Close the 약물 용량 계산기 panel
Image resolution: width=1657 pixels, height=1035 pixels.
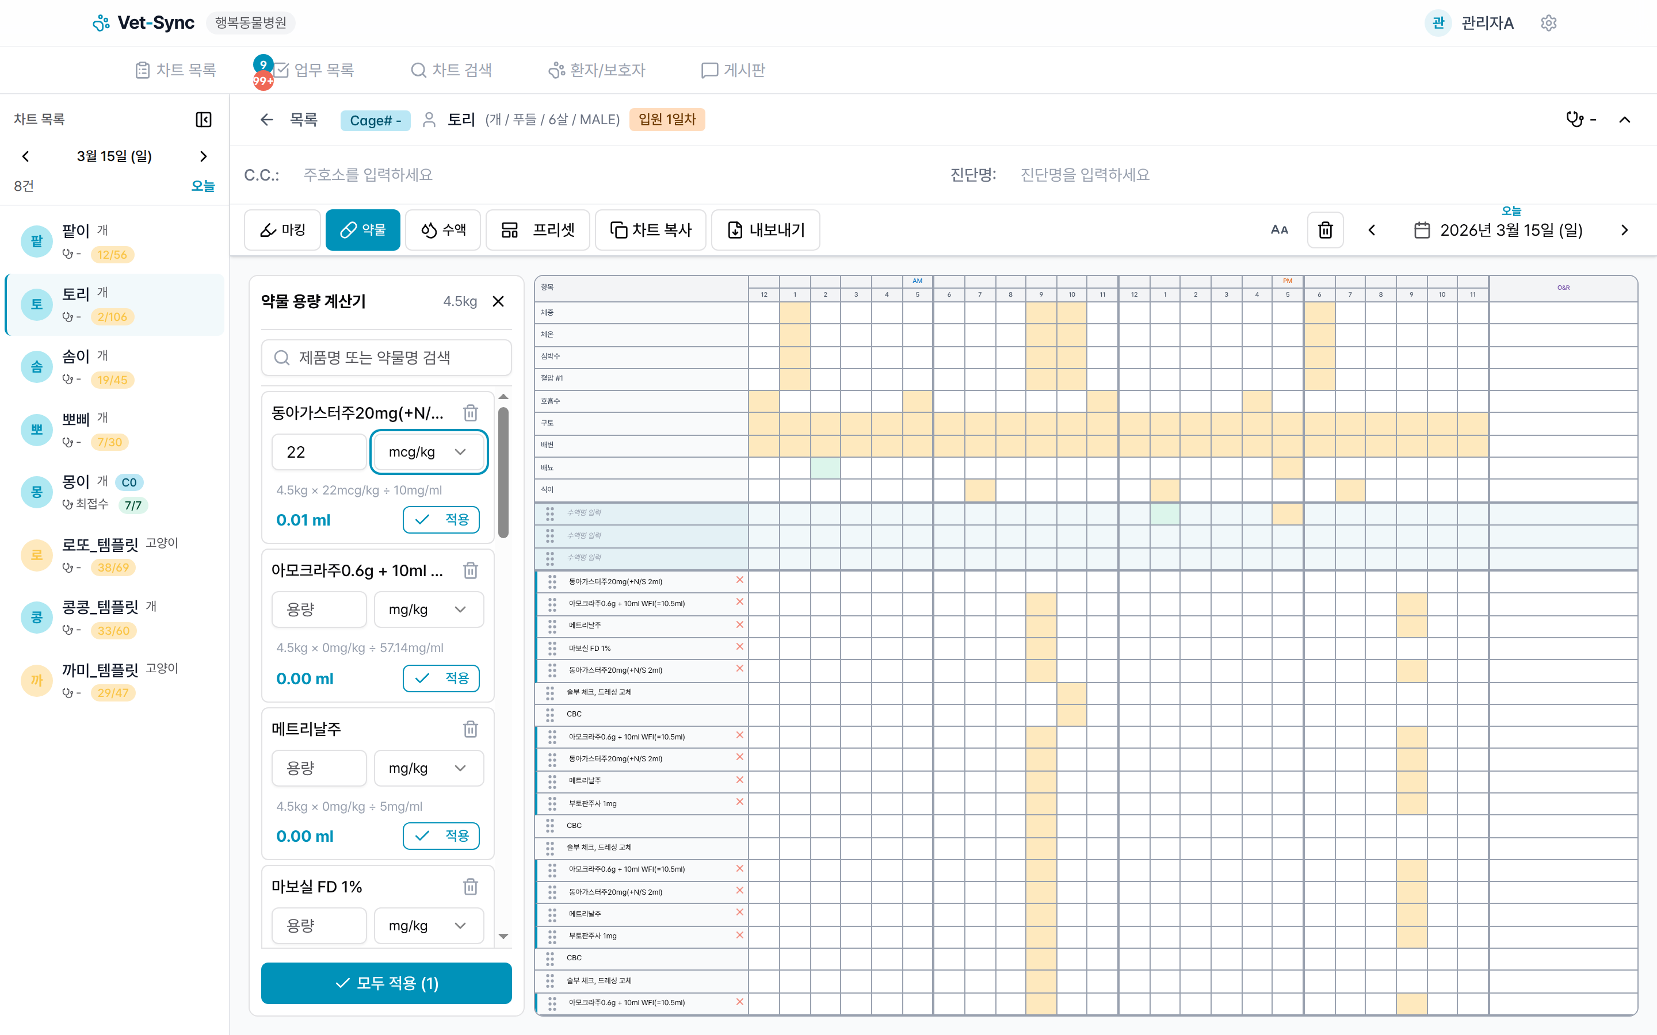(498, 301)
